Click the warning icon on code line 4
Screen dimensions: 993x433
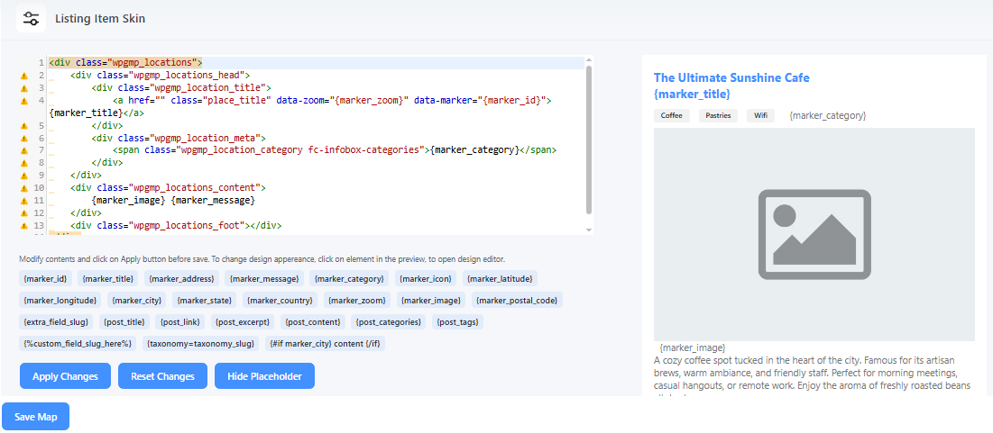(24, 101)
